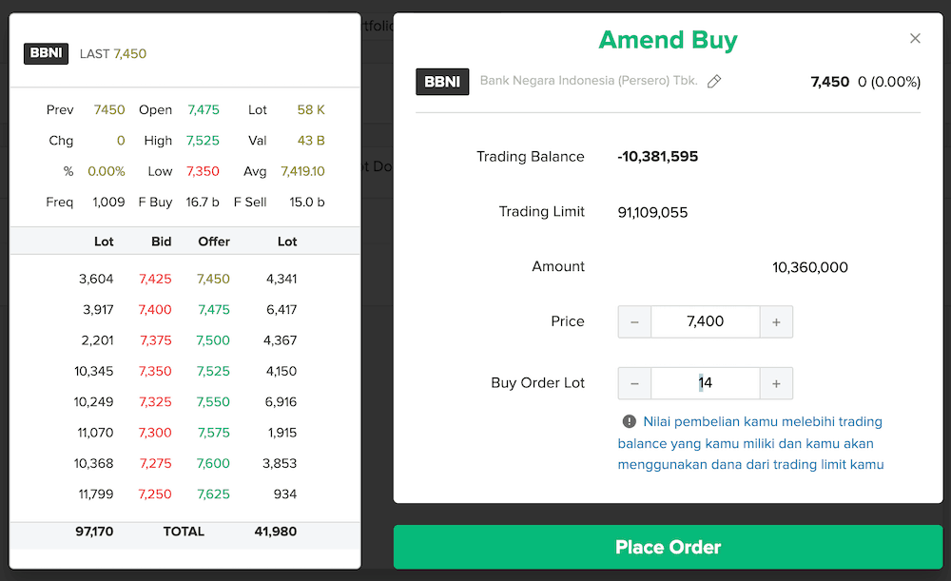Select bid price 7,425 in the order book
The height and width of the screenshot is (581, 951).
coord(155,279)
